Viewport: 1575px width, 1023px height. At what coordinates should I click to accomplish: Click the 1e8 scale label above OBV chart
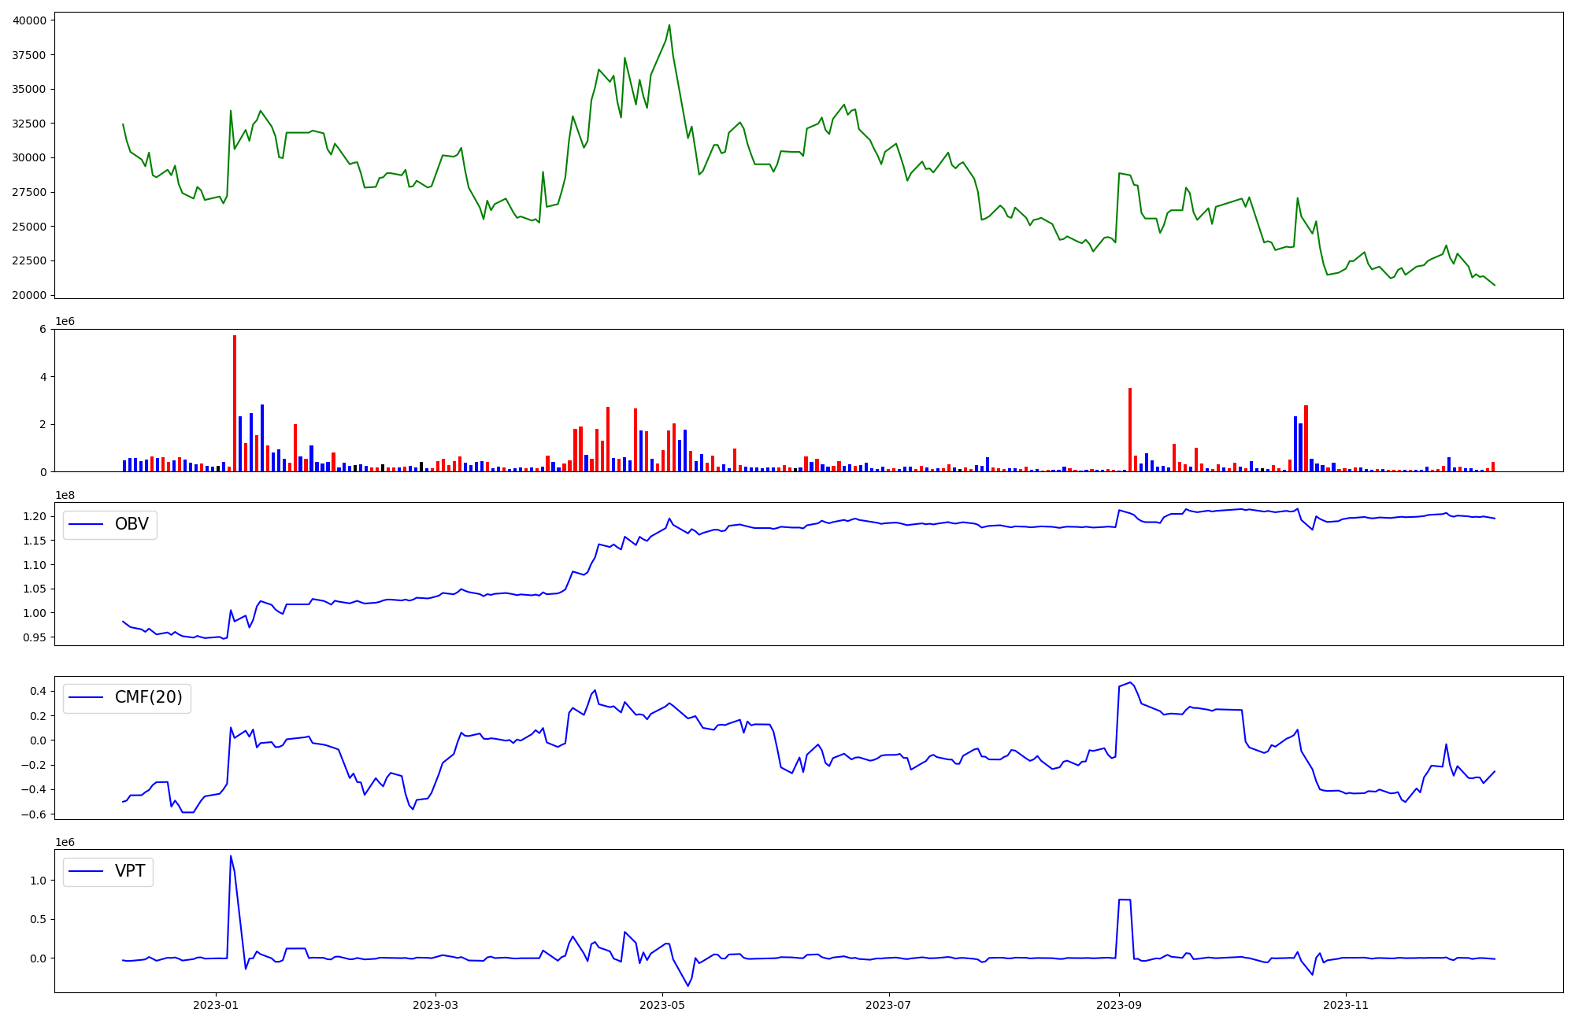pyautogui.click(x=65, y=495)
